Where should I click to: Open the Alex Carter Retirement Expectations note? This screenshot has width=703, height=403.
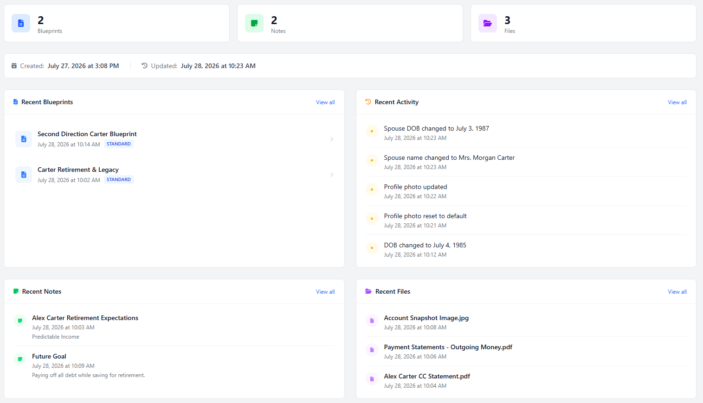point(85,318)
